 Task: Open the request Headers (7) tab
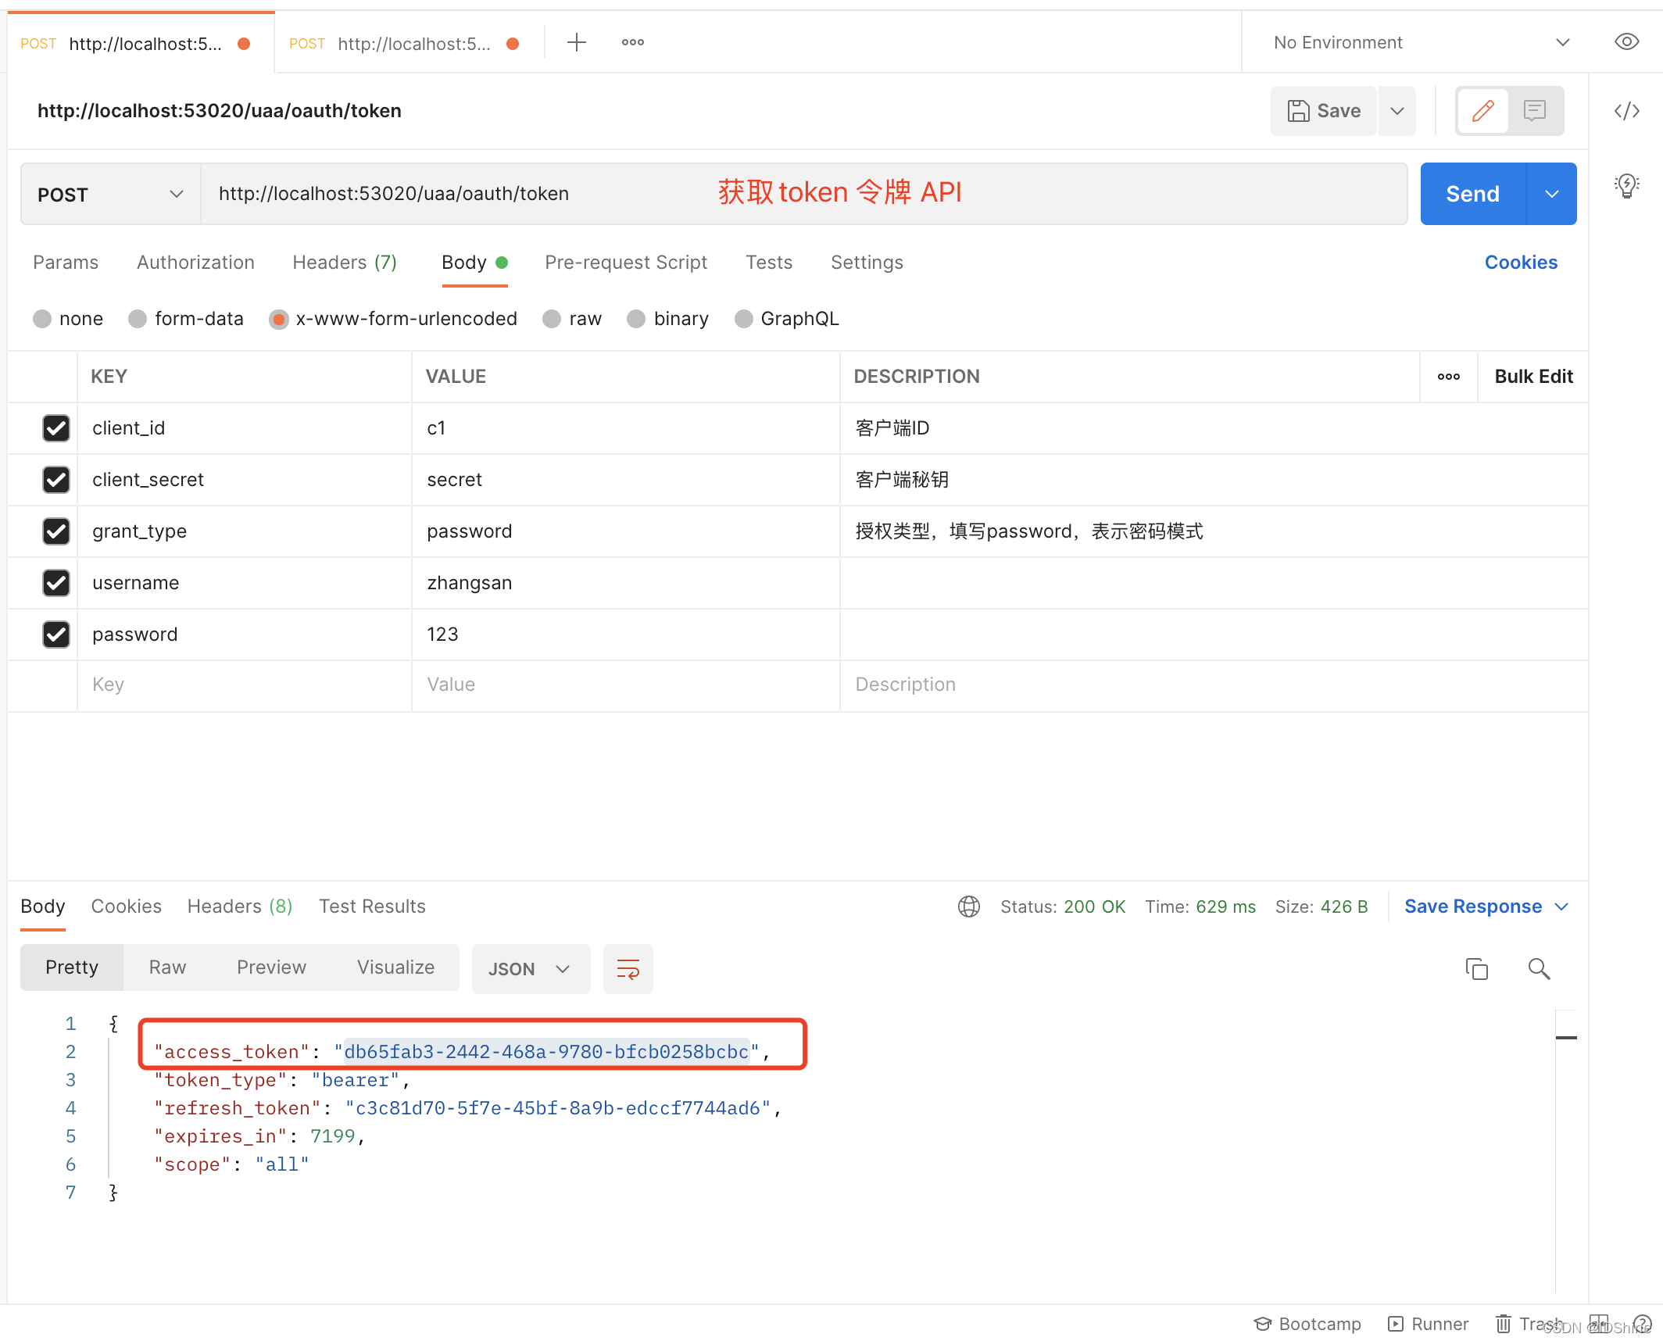tap(345, 263)
